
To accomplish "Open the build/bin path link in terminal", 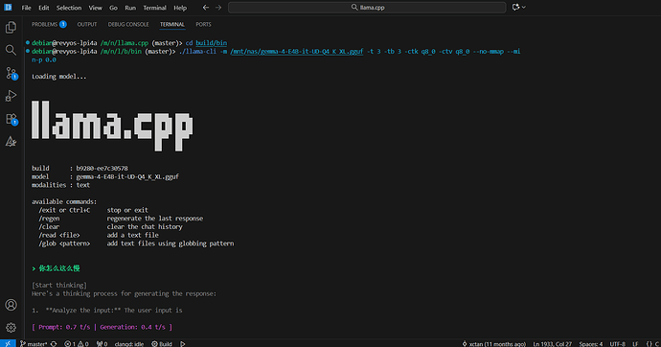I will pos(211,43).
